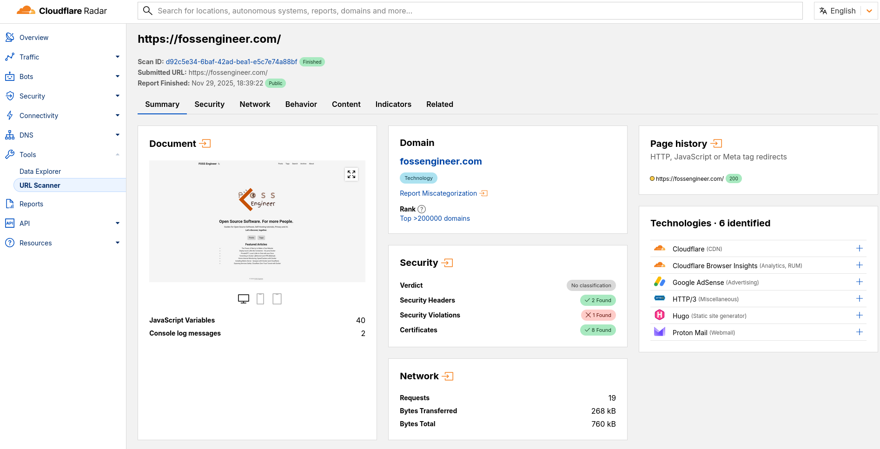Open the Top >200000 domains link
Screen dimensions: 880x449
pyautogui.click(x=435, y=218)
